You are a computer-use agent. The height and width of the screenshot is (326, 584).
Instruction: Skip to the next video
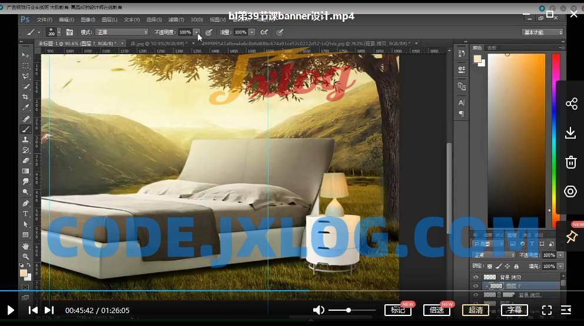click(49, 310)
